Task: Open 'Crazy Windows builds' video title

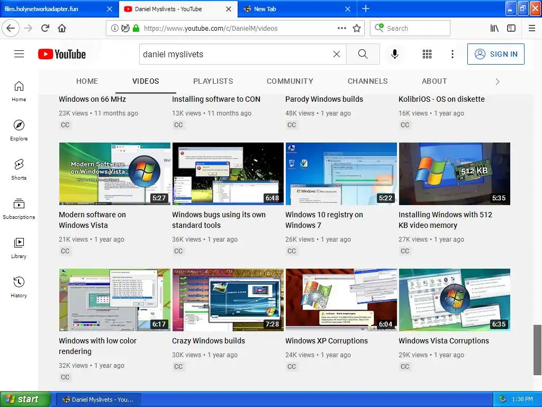Action: pos(209,341)
